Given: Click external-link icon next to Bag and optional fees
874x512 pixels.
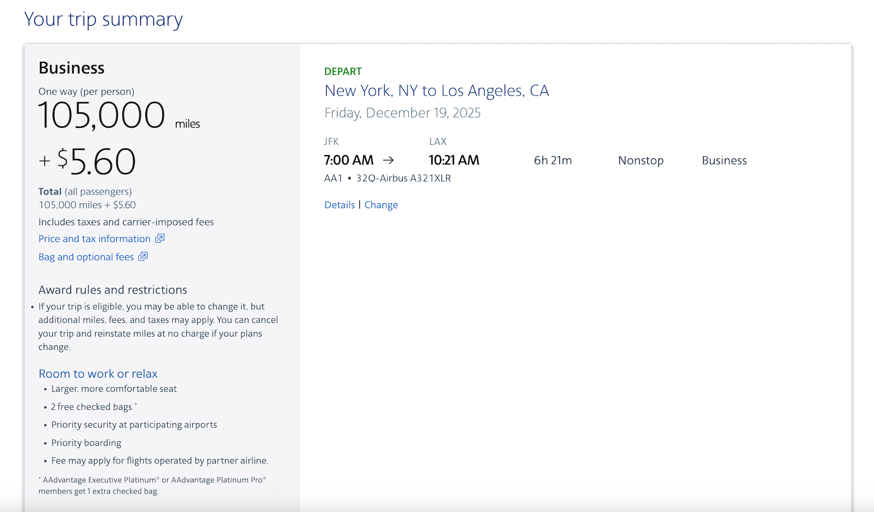Looking at the screenshot, I should coord(143,256).
